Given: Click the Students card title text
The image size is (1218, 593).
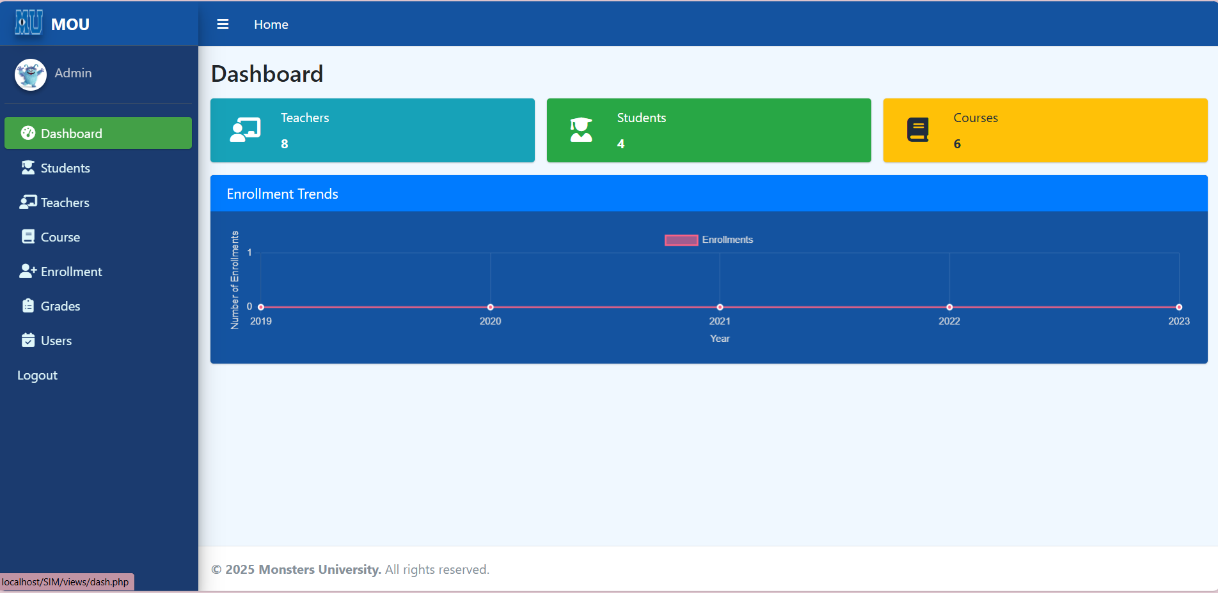Looking at the screenshot, I should (x=642, y=118).
